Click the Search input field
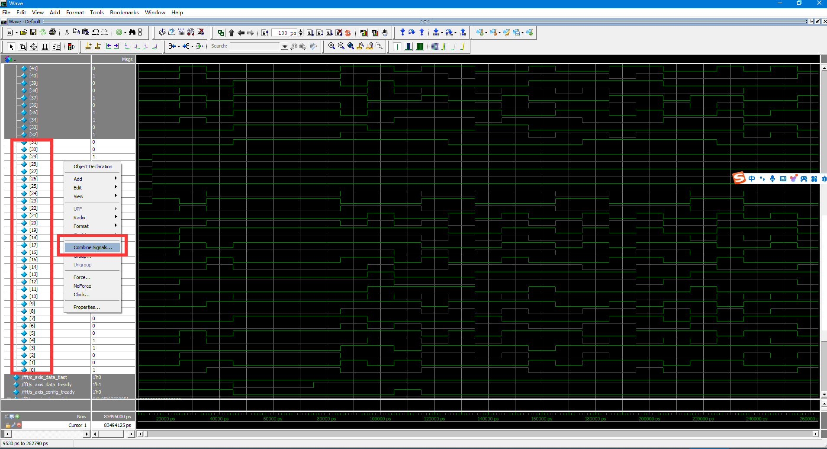The image size is (827, 449). [255, 46]
